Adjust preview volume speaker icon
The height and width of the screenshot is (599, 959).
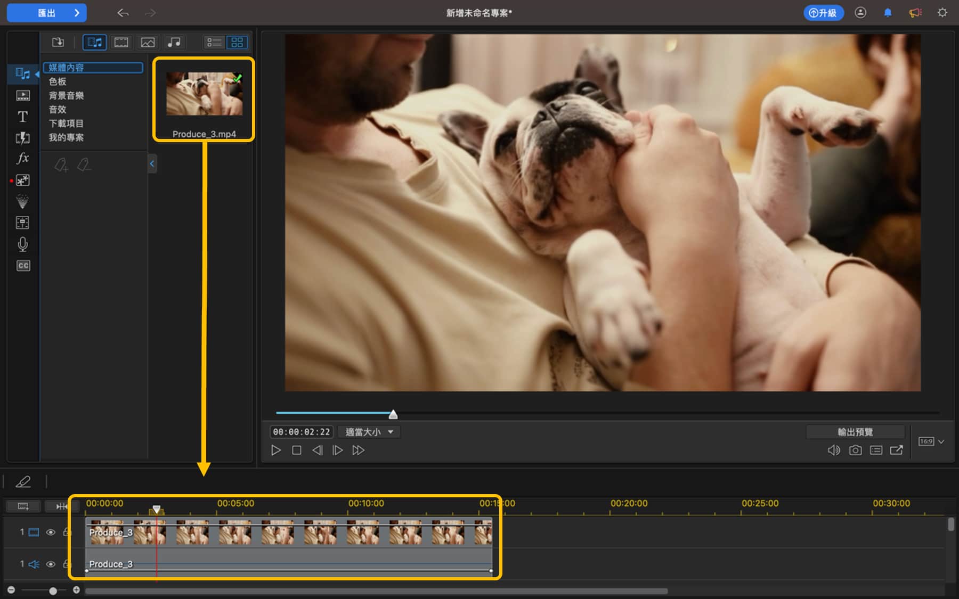coord(834,450)
